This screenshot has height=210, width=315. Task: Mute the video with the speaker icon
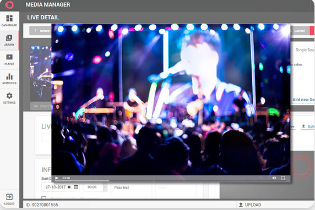click(x=274, y=178)
